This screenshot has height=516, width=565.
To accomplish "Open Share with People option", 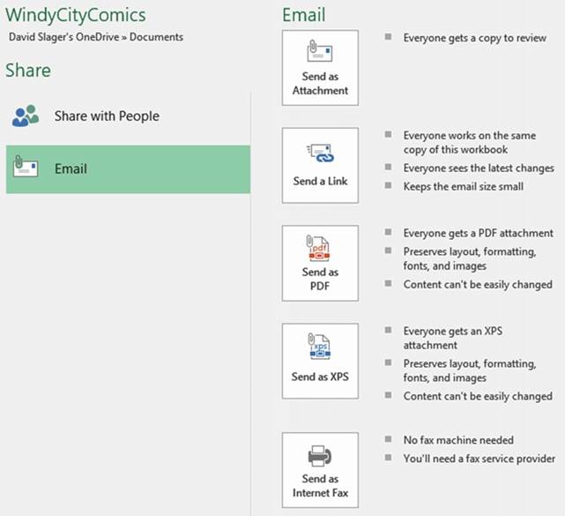I will (107, 116).
